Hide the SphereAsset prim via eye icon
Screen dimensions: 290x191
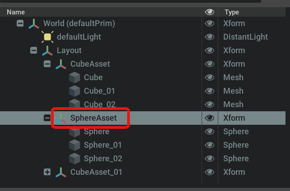pos(209,118)
